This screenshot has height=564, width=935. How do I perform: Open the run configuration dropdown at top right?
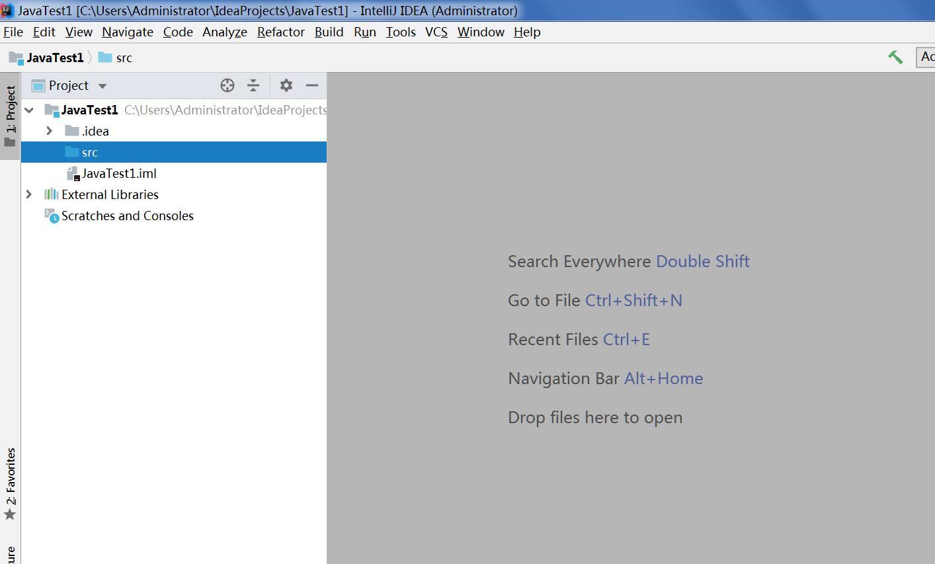[x=925, y=58]
